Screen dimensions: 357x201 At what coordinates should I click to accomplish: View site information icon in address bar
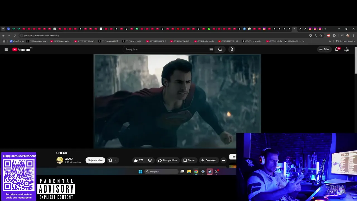point(21,35)
